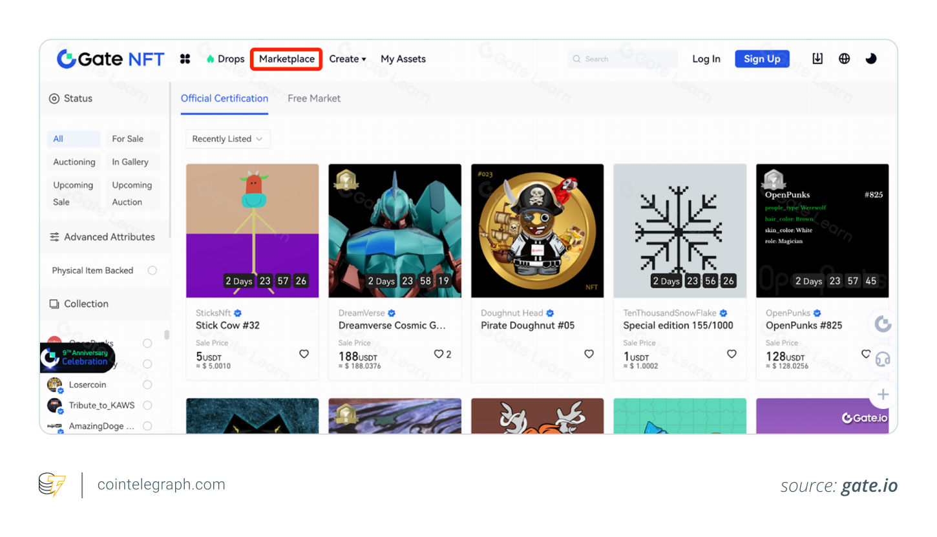Image resolution: width=937 pixels, height=537 pixels.
Task: Click the Sign Up button
Action: coord(762,59)
